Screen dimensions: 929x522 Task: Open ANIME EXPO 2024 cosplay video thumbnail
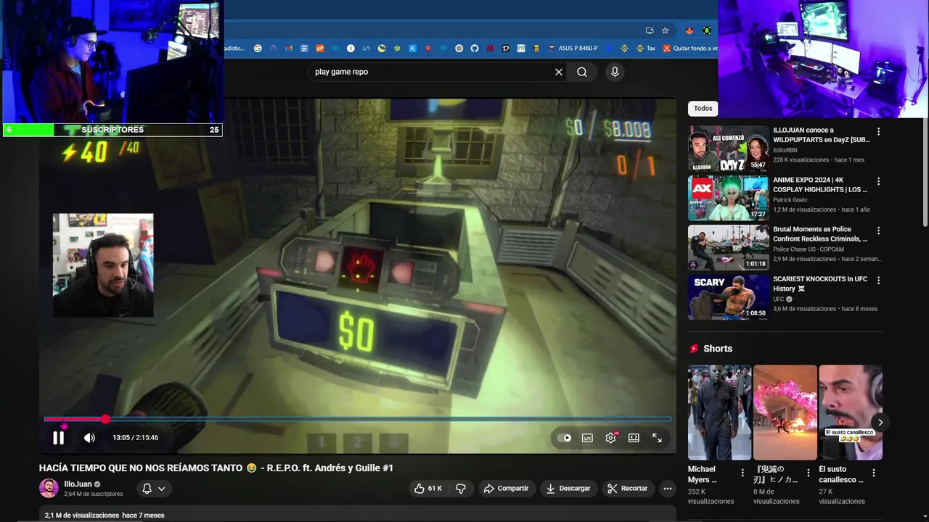(728, 198)
